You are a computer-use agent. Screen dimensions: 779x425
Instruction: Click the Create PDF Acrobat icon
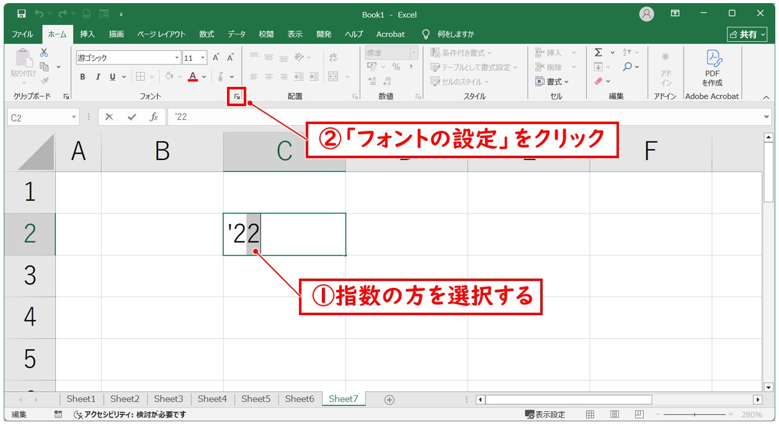pos(712,68)
